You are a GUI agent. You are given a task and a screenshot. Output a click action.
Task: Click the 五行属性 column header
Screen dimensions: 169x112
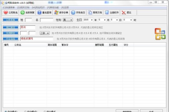point(115,45)
